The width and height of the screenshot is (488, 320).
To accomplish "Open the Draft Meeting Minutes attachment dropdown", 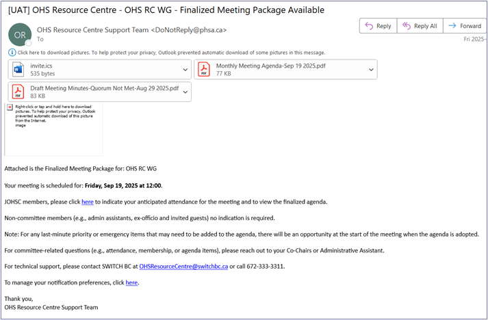I will click(x=185, y=92).
